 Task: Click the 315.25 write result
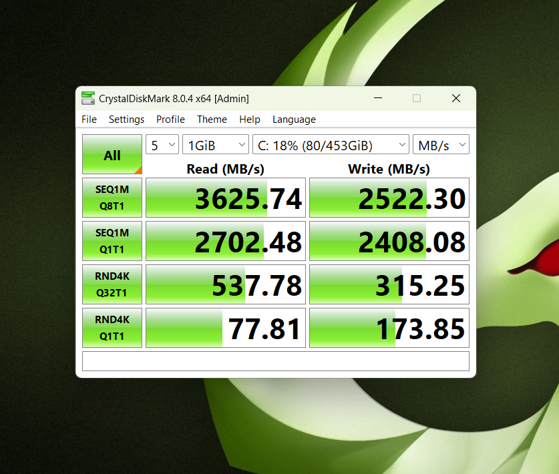389,284
